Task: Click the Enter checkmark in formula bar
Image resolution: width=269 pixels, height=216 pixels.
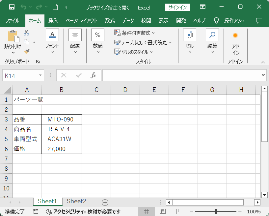Action: pyautogui.click(x=79, y=75)
